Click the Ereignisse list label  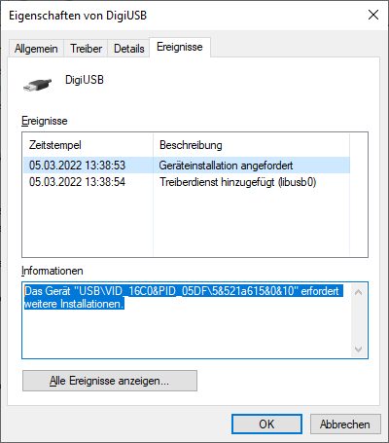45,121
